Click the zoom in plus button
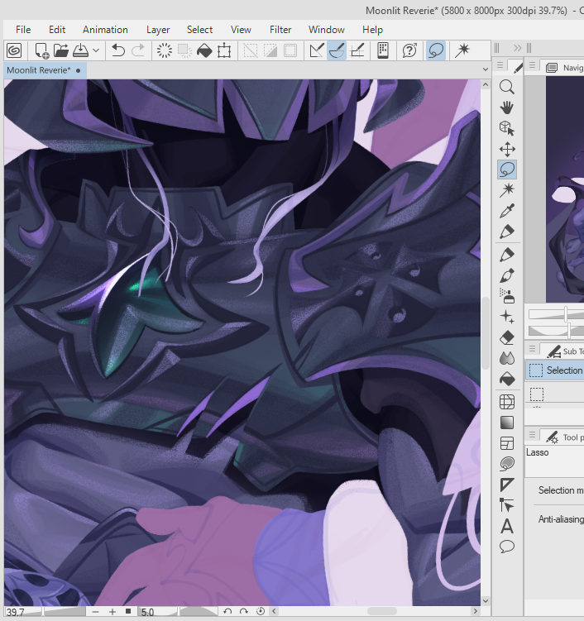This screenshot has width=584, height=621. pos(112,612)
